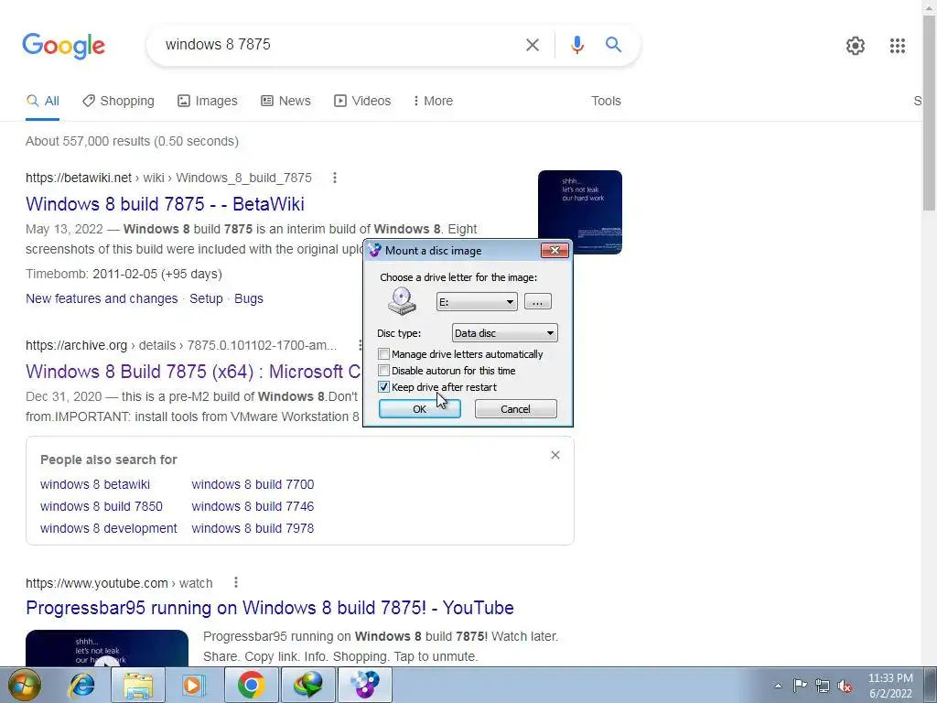Switch to the News tab

pyautogui.click(x=285, y=101)
